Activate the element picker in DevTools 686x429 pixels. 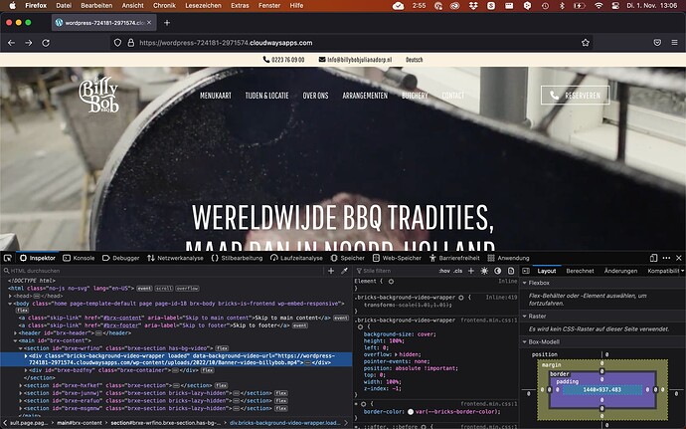pos(7,258)
